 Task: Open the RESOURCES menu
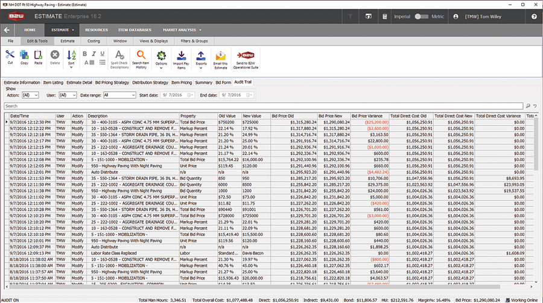97,30
